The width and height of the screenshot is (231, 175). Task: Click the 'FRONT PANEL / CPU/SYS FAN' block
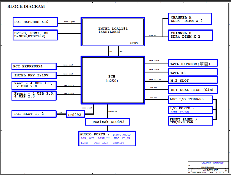(191, 121)
